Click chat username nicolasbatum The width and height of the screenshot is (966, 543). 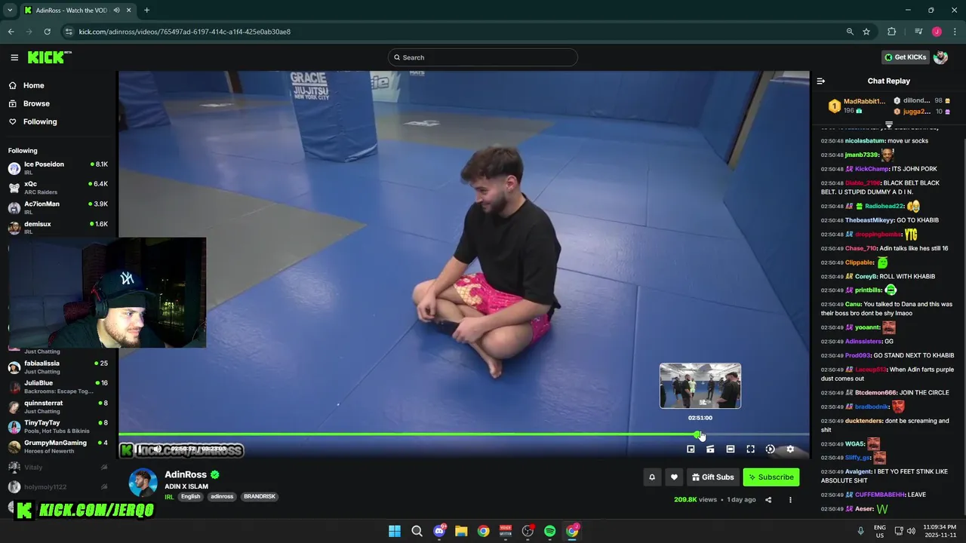pos(865,141)
